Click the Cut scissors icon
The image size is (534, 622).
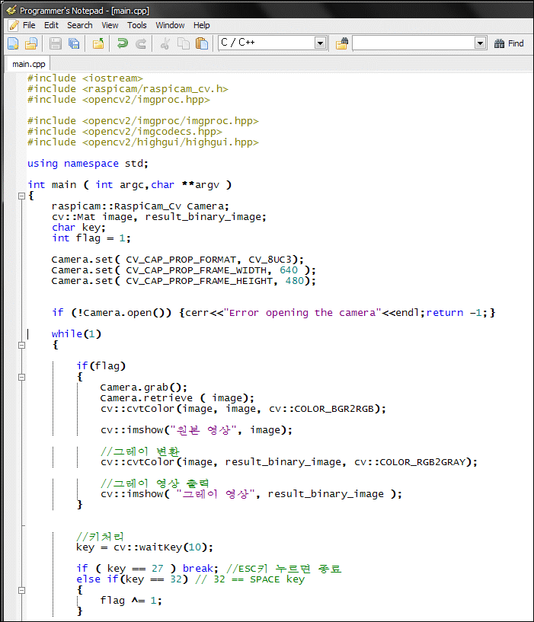click(x=165, y=43)
